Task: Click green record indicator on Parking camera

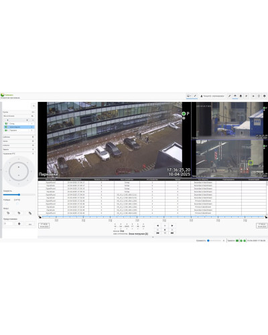Action: point(184,114)
